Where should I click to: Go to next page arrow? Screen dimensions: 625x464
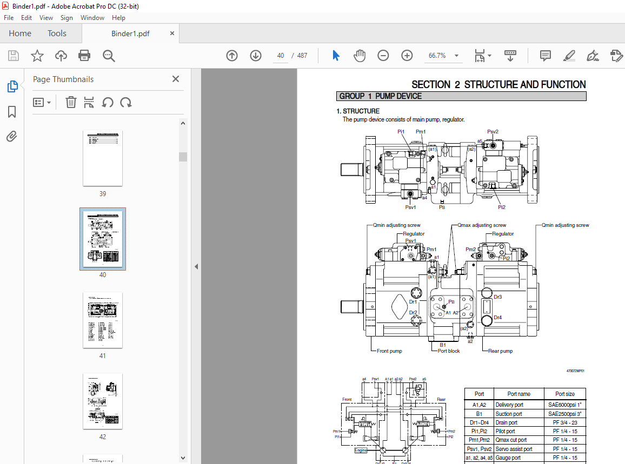(256, 56)
